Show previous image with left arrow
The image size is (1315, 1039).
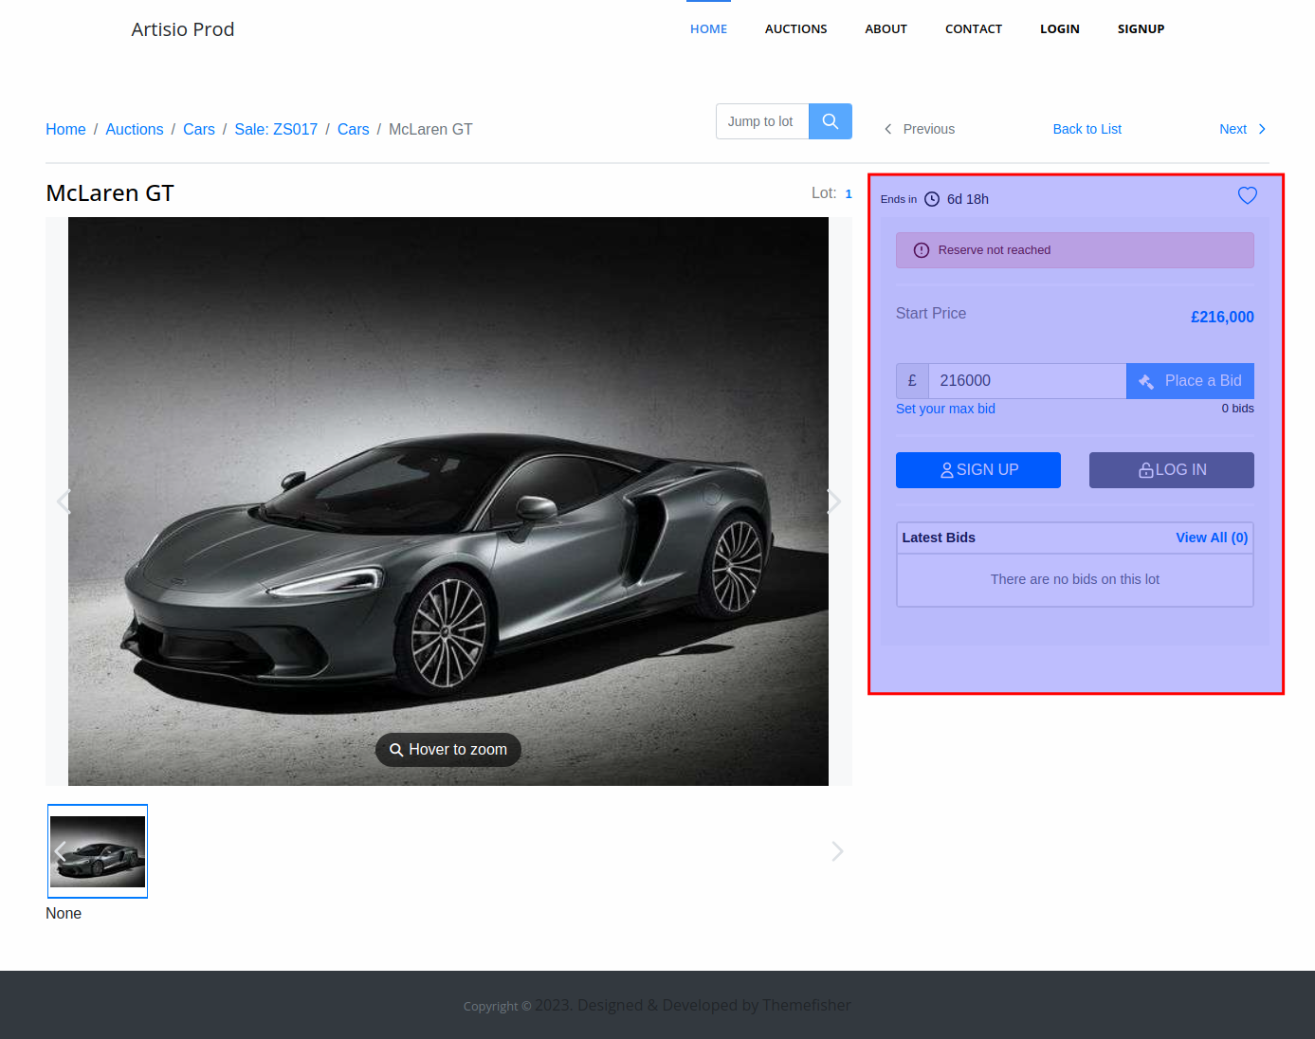pyautogui.click(x=64, y=501)
